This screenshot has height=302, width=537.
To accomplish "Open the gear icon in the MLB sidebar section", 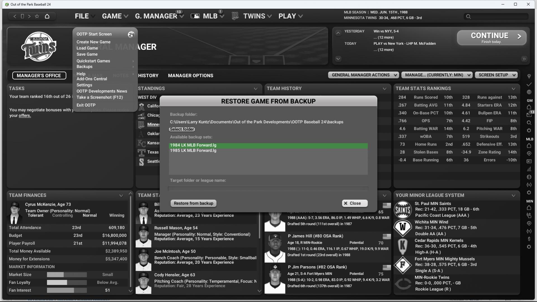I will (529, 193).
